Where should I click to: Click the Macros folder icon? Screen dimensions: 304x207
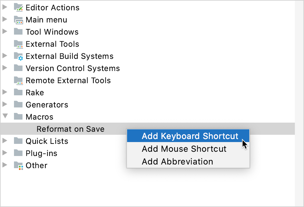(19, 117)
